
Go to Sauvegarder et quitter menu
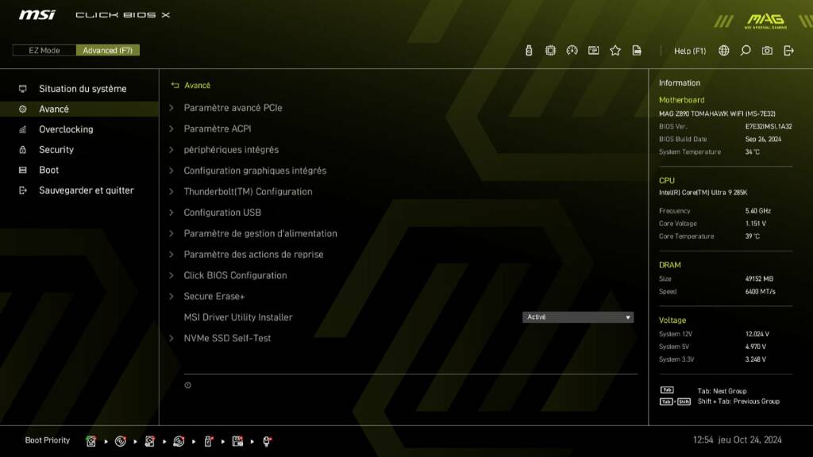(86, 190)
